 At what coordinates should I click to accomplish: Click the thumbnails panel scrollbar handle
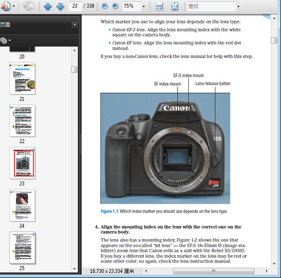pyautogui.click(x=74, y=69)
